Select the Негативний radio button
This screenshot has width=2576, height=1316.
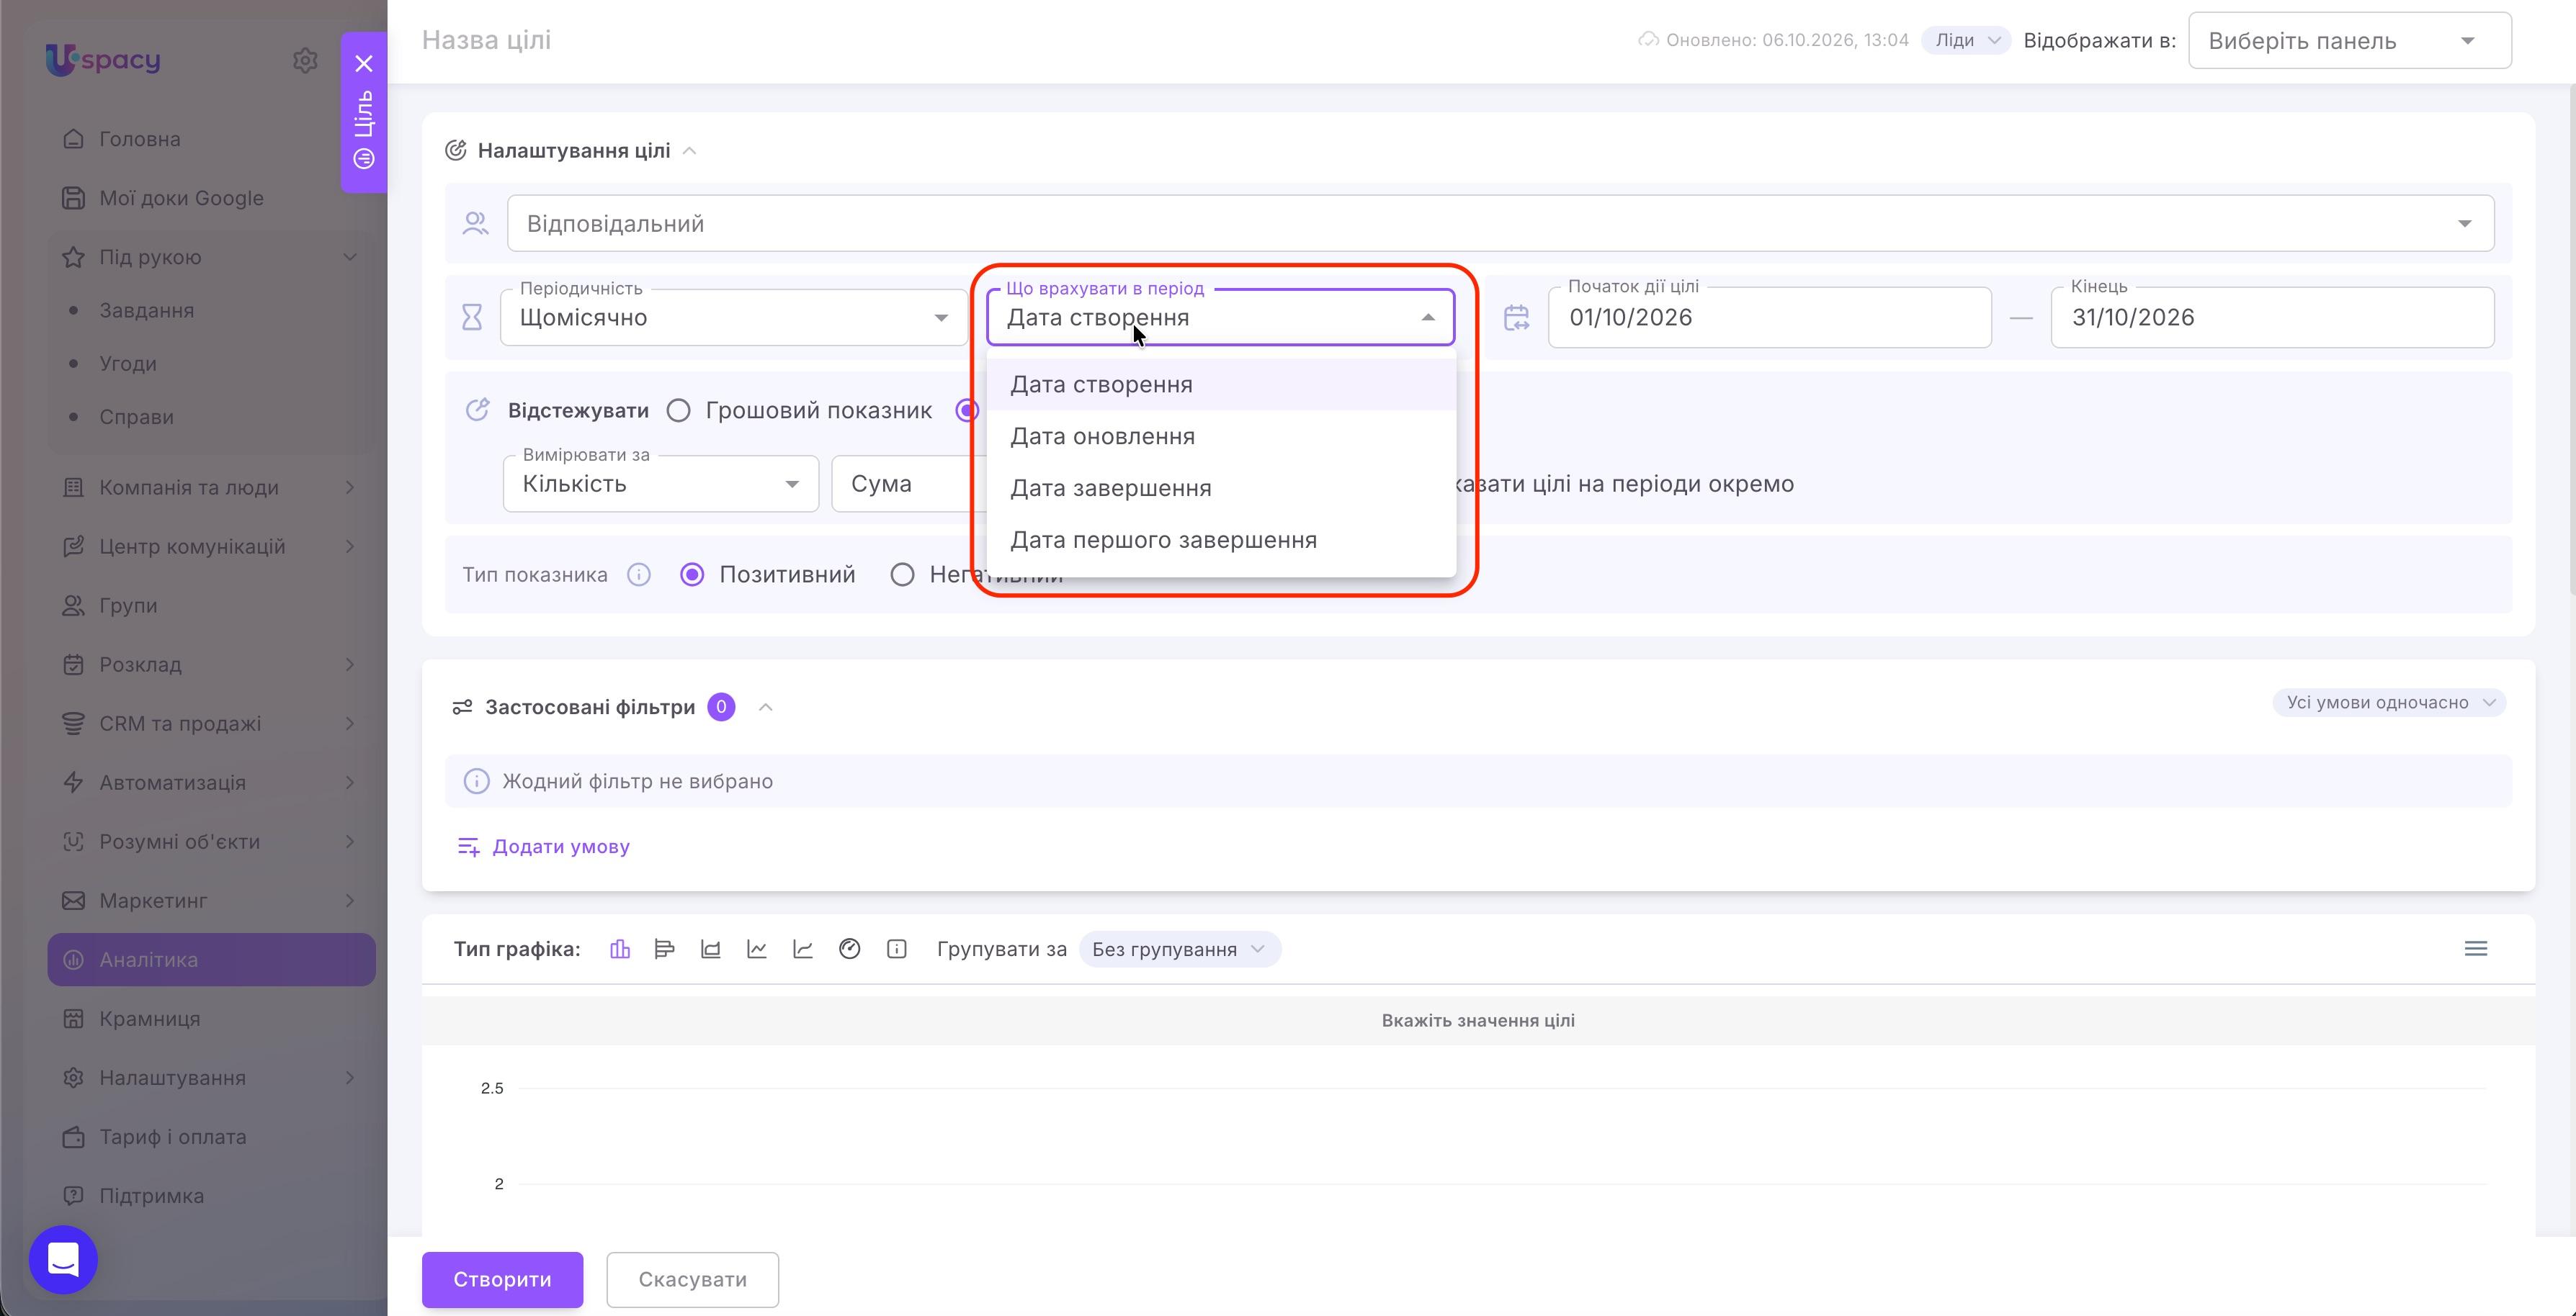902,574
